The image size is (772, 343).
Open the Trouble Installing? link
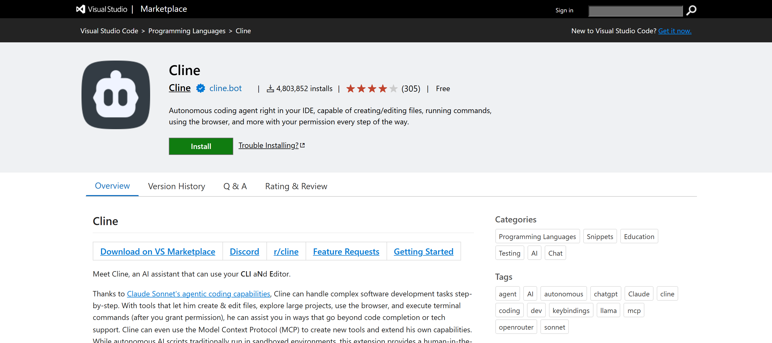coord(268,145)
